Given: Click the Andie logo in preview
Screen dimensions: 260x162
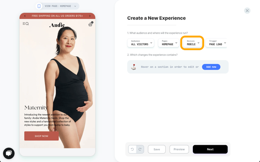Looking at the screenshot, I should [x=57, y=25].
